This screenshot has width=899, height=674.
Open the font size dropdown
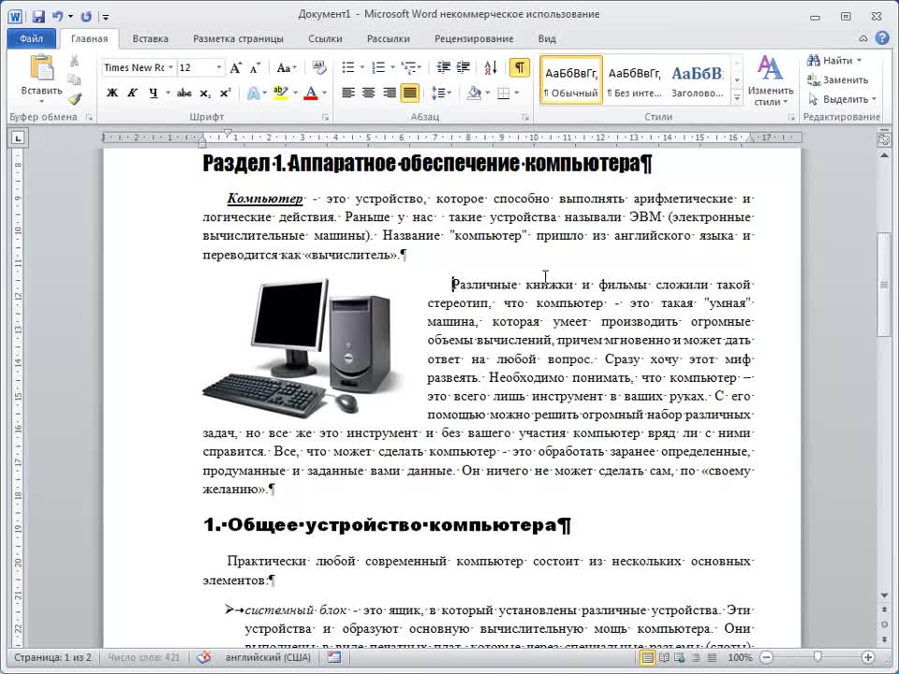tap(219, 68)
